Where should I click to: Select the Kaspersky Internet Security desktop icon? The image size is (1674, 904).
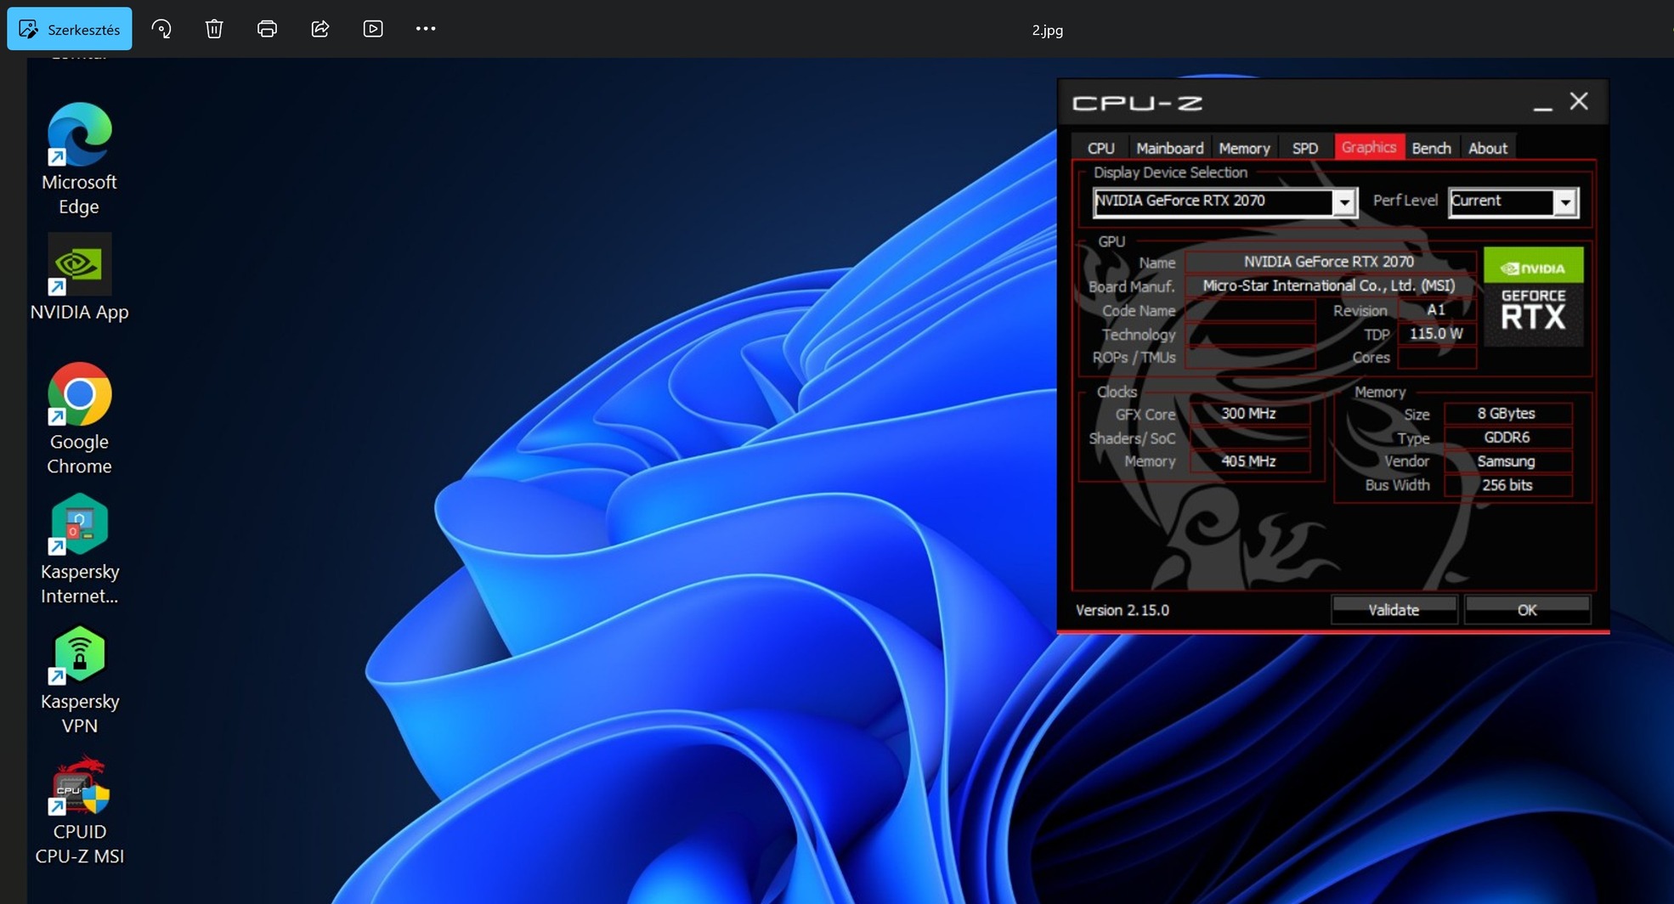(79, 550)
